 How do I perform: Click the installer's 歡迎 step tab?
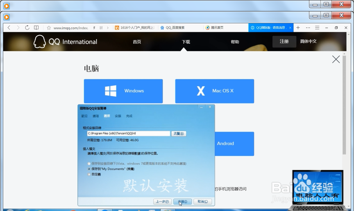coord(84,116)
